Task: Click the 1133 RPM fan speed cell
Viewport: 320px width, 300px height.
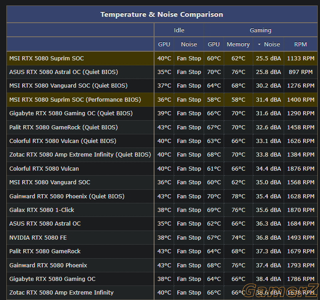Action: tap(300, 58)
